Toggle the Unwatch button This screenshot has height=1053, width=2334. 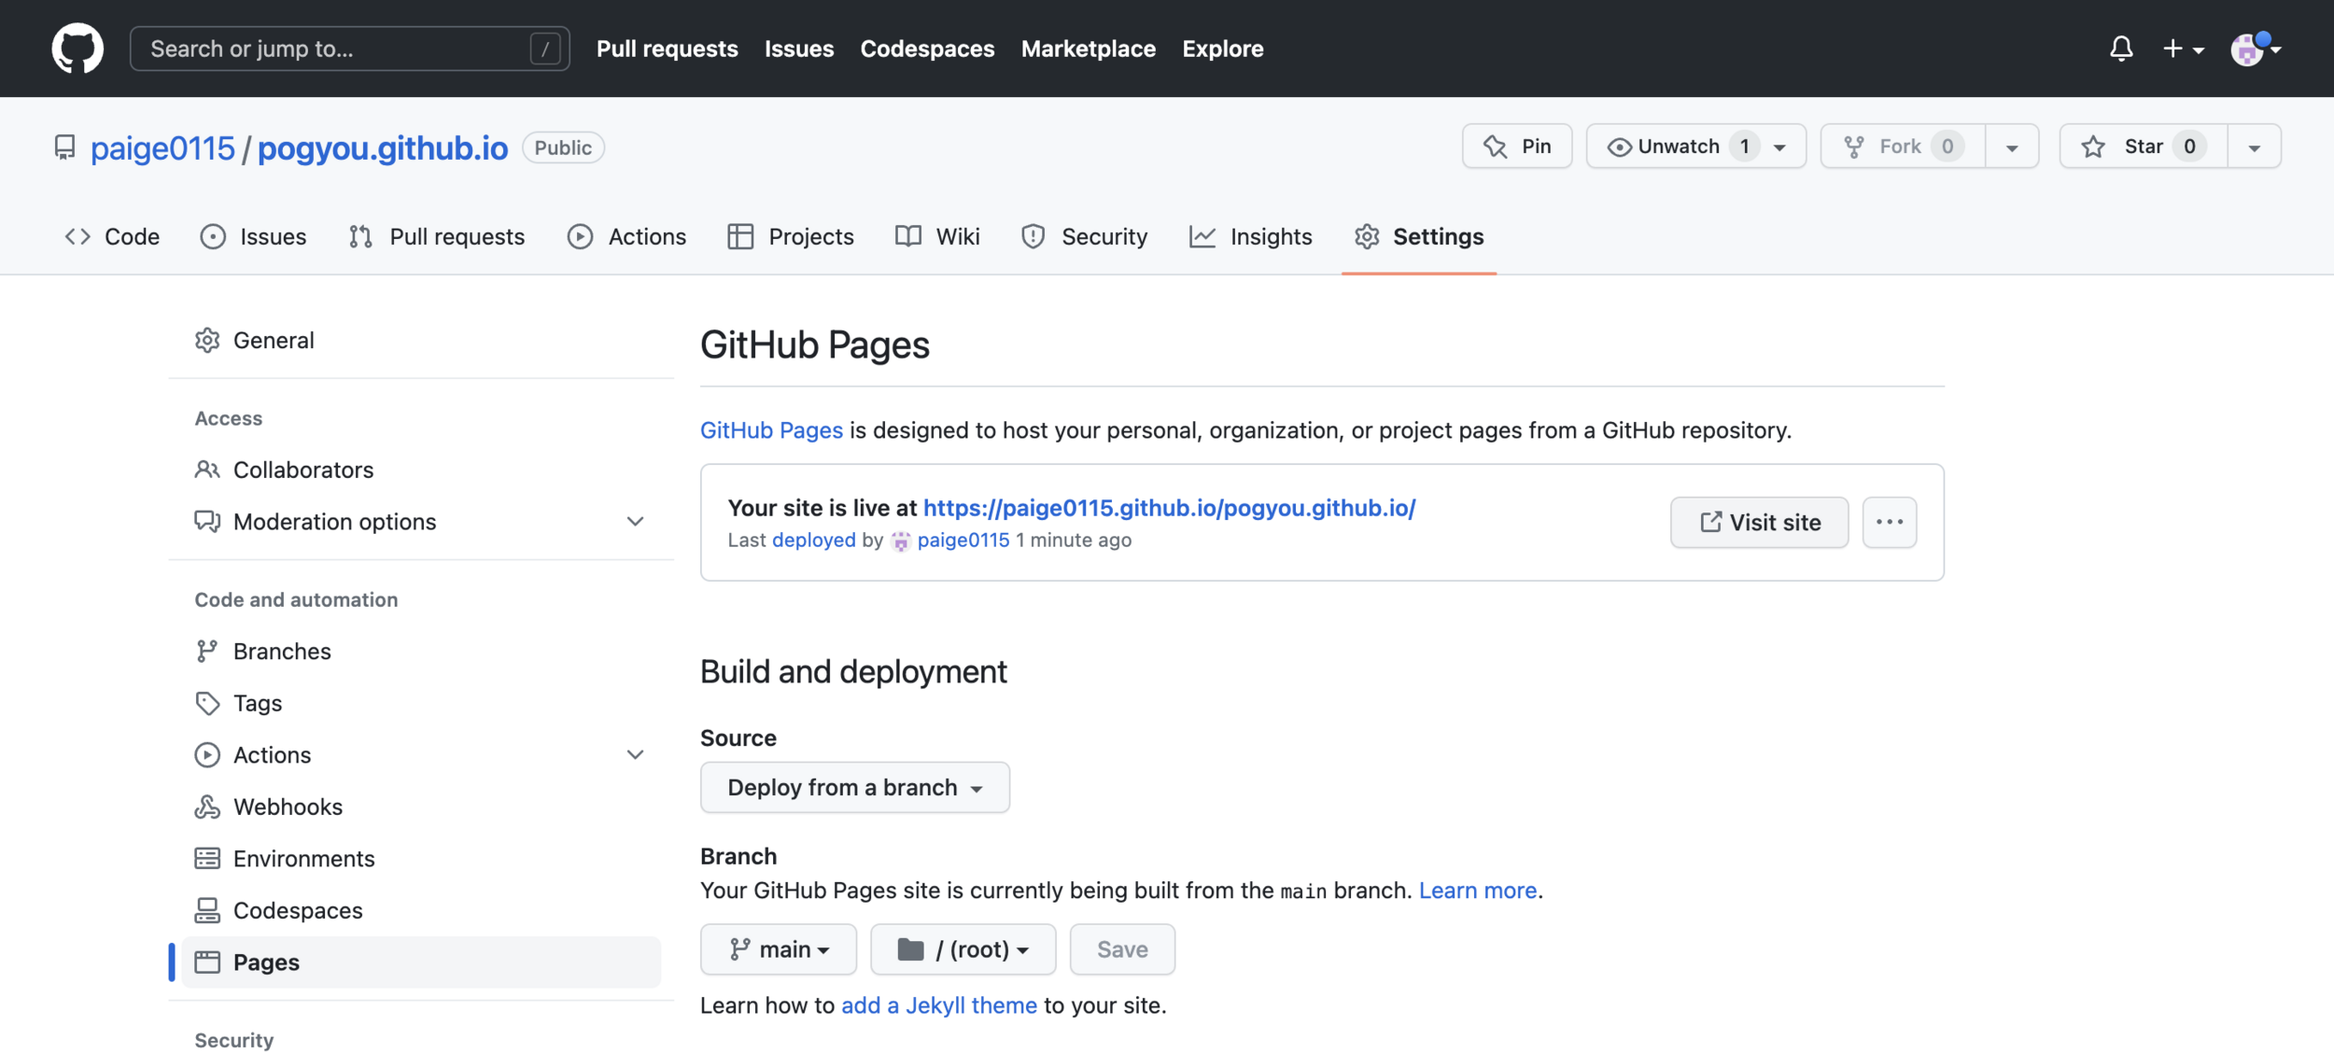(1677, 147)
